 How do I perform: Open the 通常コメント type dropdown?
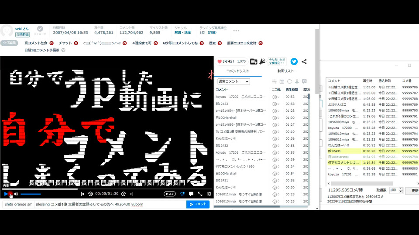click(234, 81)
